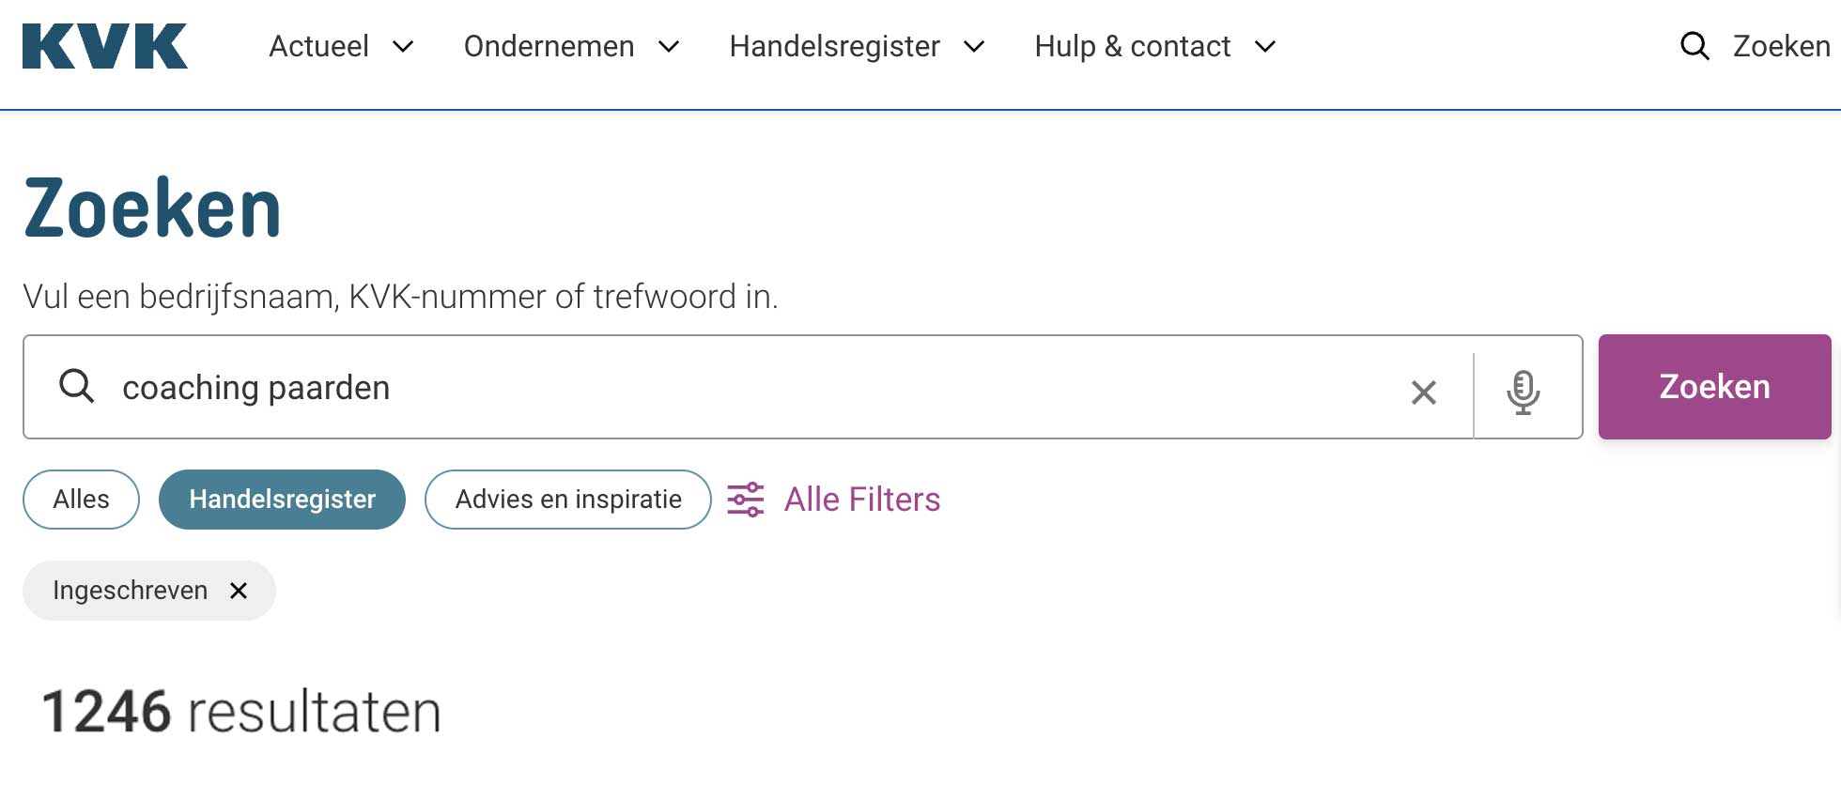Focus the 'coaching paarden' search field
Screen dimensions: 1841x785
click(x=751, y=388)
